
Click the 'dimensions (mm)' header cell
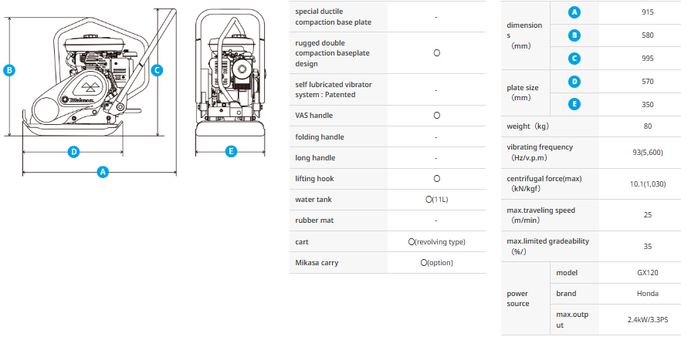tap(525, 35)
